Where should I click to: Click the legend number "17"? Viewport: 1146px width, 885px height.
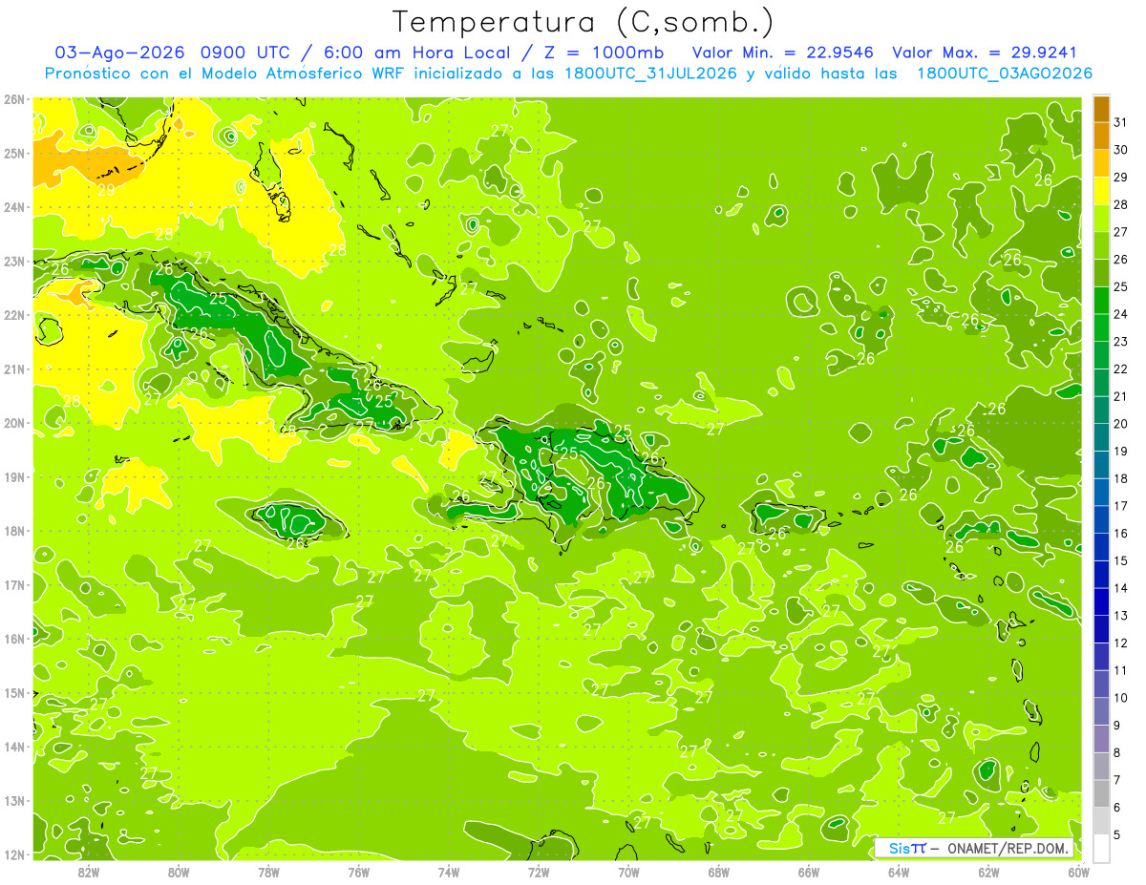[x=1121, y=507]
